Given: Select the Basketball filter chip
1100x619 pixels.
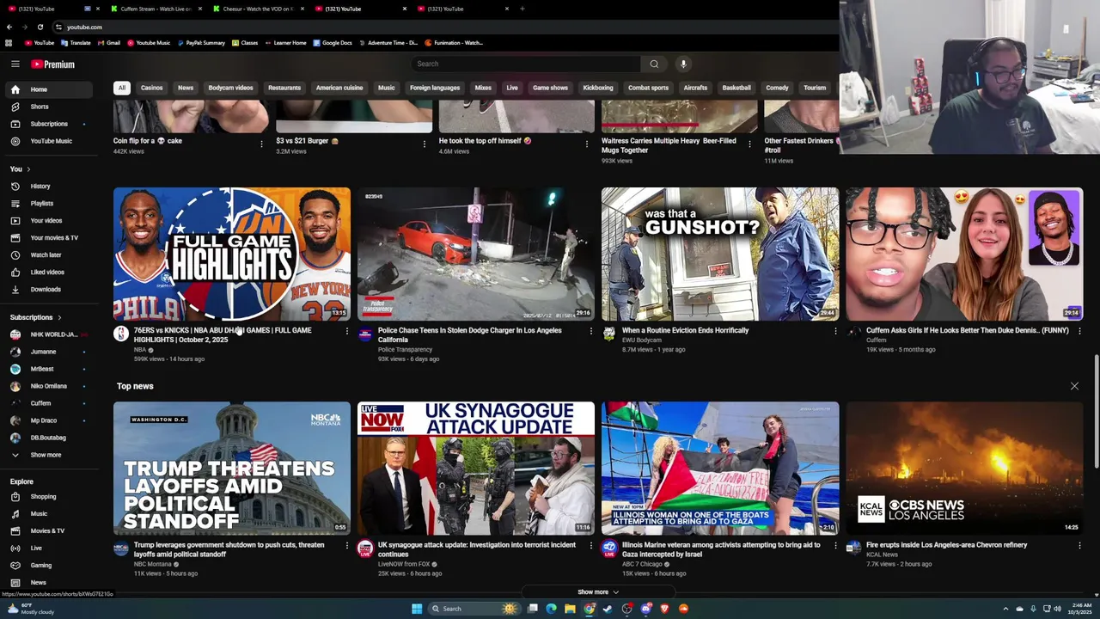Looking at the screenshot, I should (x=736, y=88).
